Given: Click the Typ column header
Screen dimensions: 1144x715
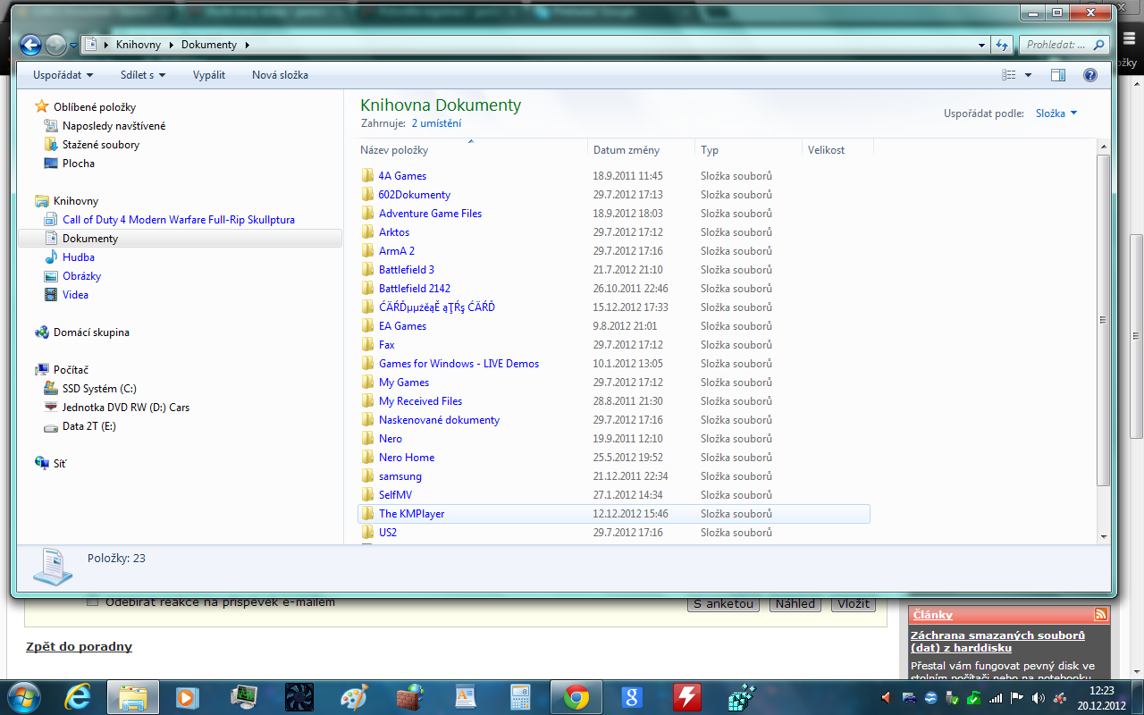Looking at the screenshot, I should tap(748, 150).
